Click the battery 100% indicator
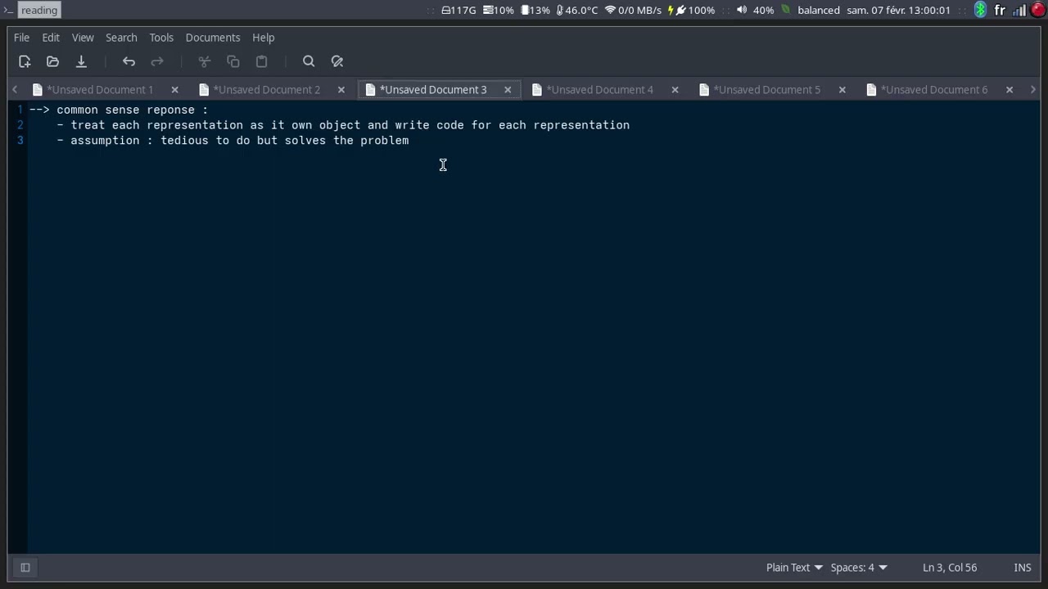The image size is (1048, 589). 692,10
